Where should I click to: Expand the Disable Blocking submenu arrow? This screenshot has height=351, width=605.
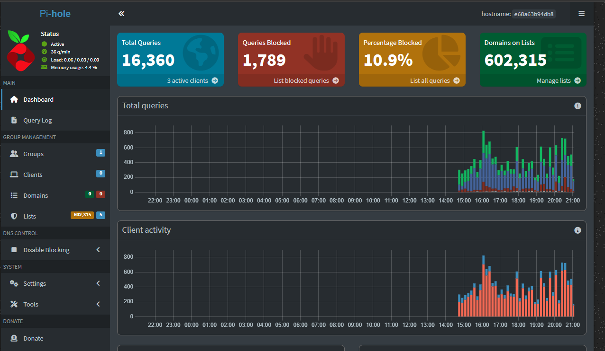98,250
